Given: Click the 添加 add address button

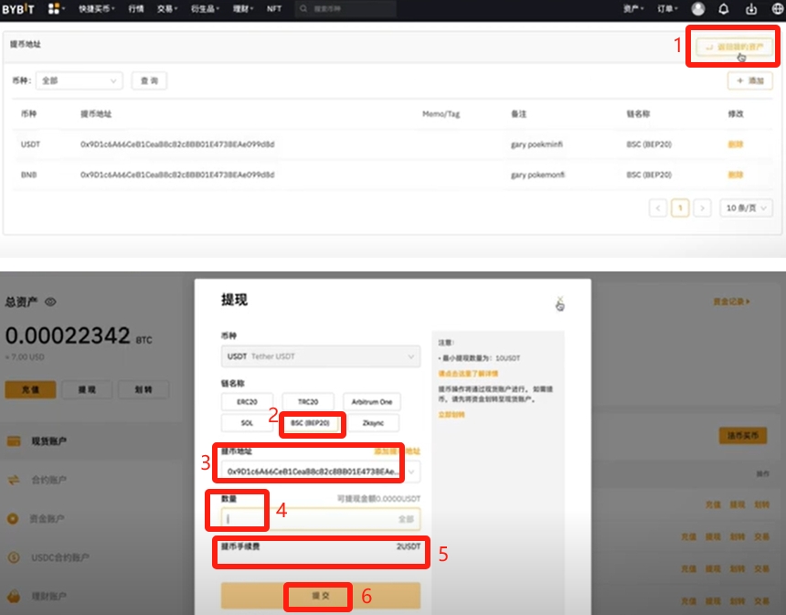Looking at the screenshot, I should tap(750, 80).
